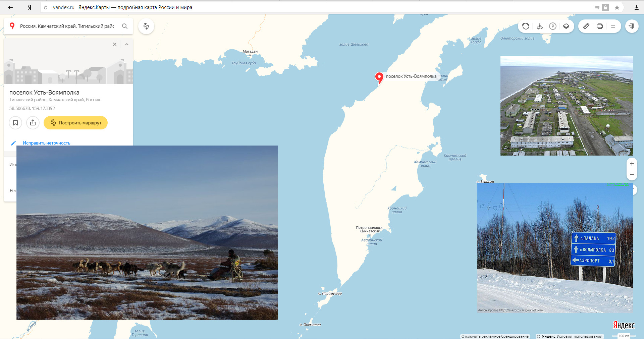Open the map menu with two lines

pyautogui.click(x=613, y=26)
